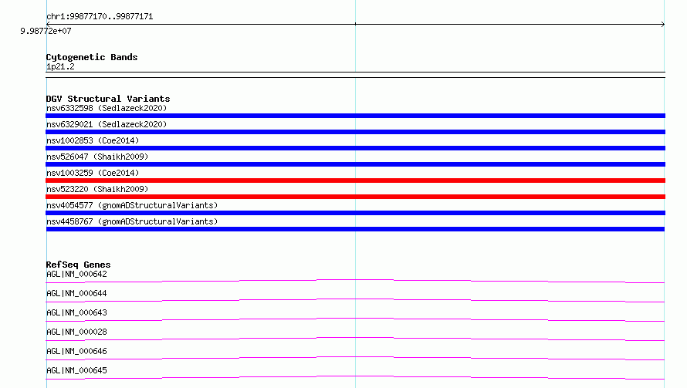
Task: Open the nsv523220 (Shaikh2009) variant label
Action: click(97, 189)
